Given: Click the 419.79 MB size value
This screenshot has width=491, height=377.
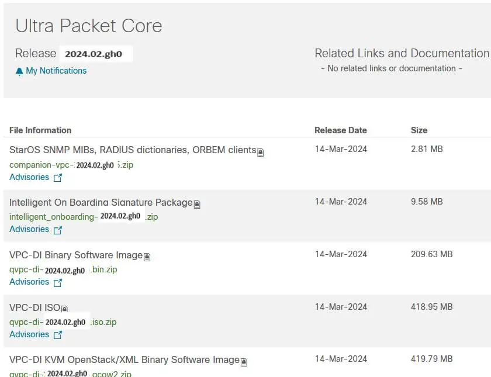Looking at the screenshot, I should point(432,359).
